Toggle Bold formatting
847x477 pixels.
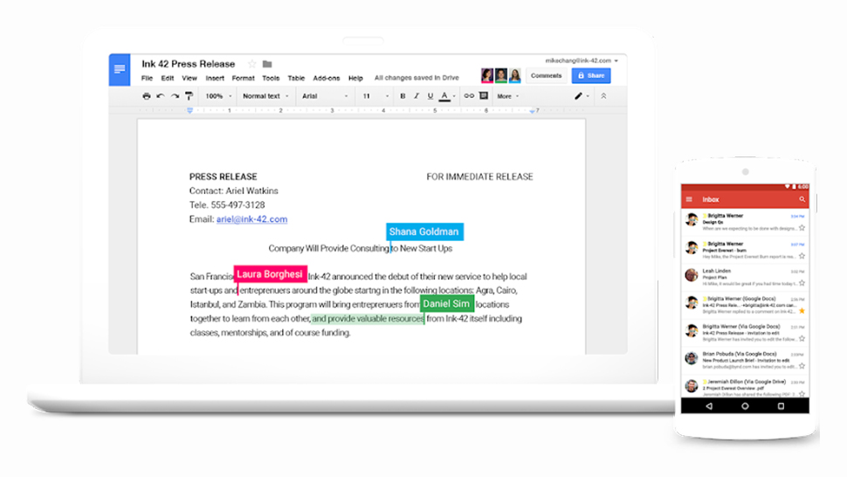click(403, 96)
